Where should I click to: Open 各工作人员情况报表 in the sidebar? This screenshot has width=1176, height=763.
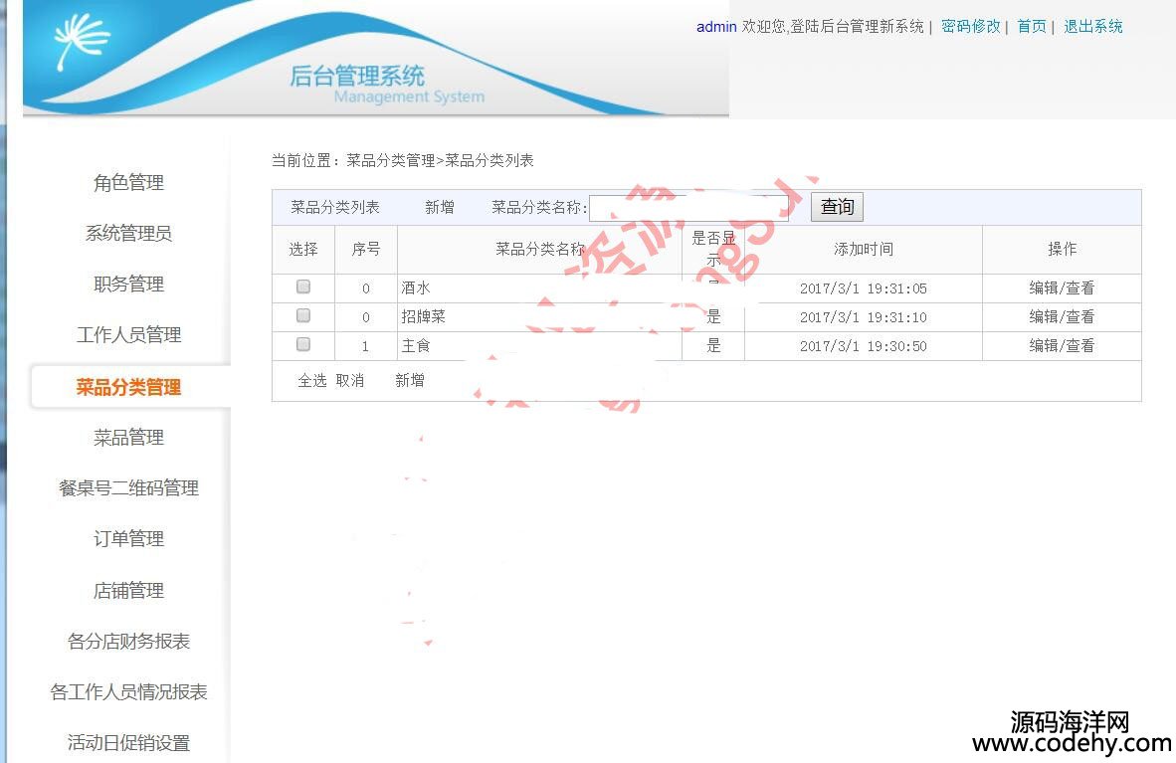pos(128,691)
